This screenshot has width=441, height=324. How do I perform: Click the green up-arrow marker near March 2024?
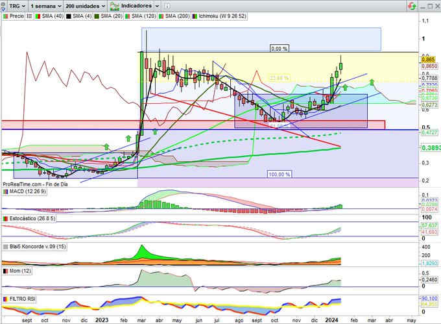pos(372,82)
